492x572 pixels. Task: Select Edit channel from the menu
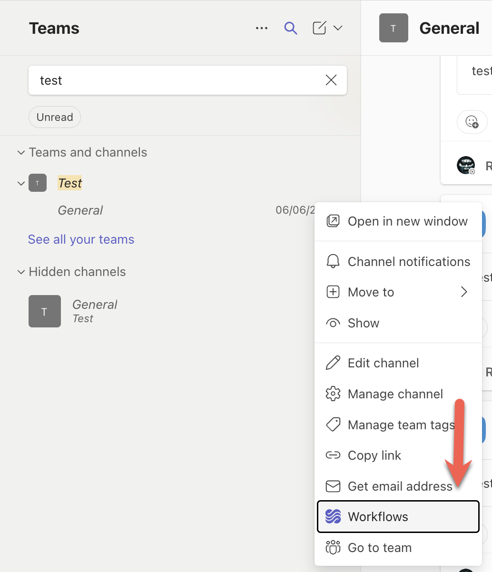(398, 363)
